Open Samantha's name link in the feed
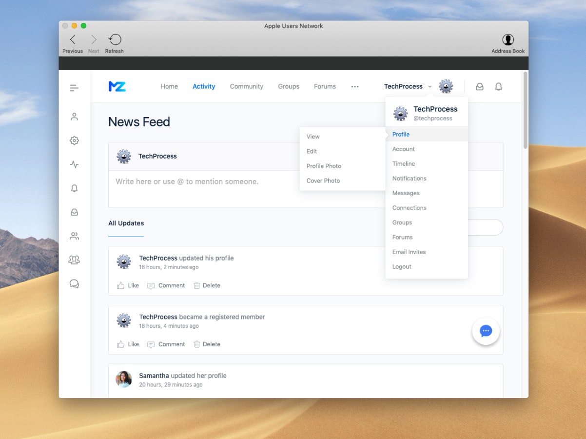Image resolution: width=586 pixels, height=439 pixels. tap(154, 376)
